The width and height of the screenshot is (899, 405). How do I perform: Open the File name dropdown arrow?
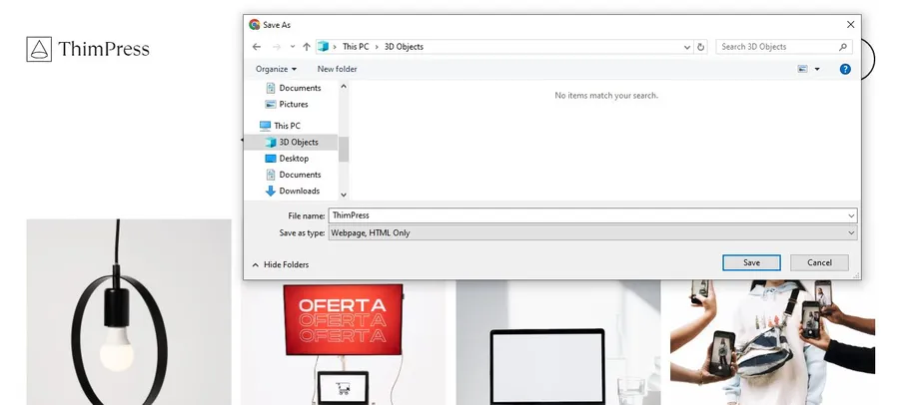(851, 215)
